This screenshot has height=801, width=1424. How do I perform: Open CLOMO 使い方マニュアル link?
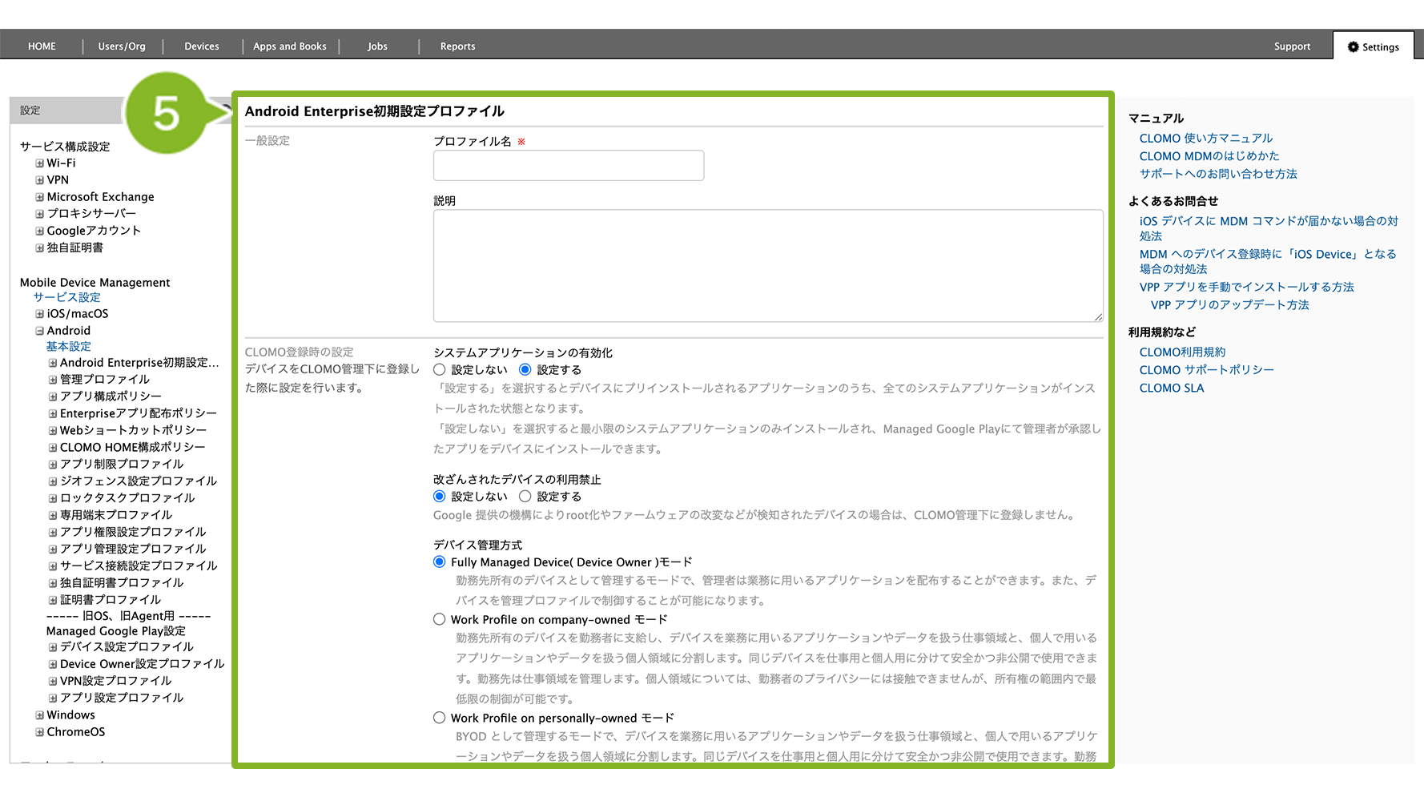coord(1205,139)
